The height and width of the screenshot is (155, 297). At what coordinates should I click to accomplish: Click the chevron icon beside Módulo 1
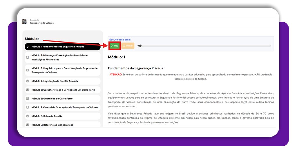click(28, 47)
